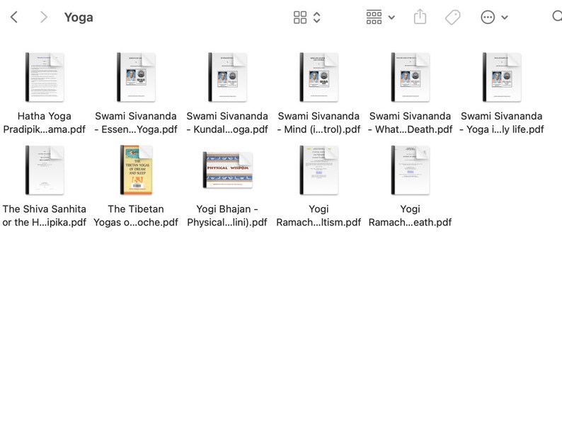Image resolution: width=562 pixels, height=444 pixels.
Task: Click filename '- What...Death.pdf'
Action: click(410, 129)
